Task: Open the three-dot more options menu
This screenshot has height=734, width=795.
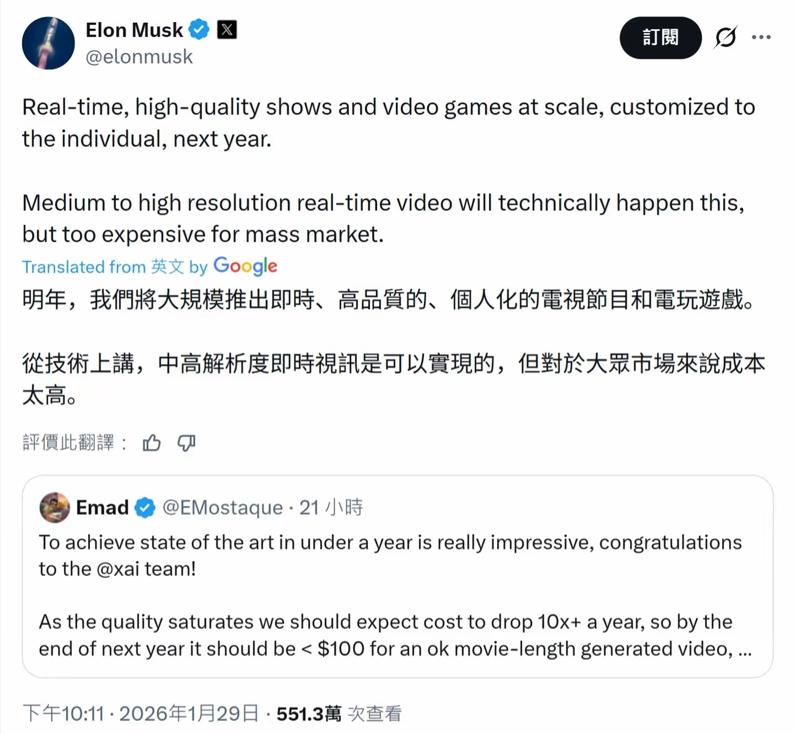Action: coord(761,38)
